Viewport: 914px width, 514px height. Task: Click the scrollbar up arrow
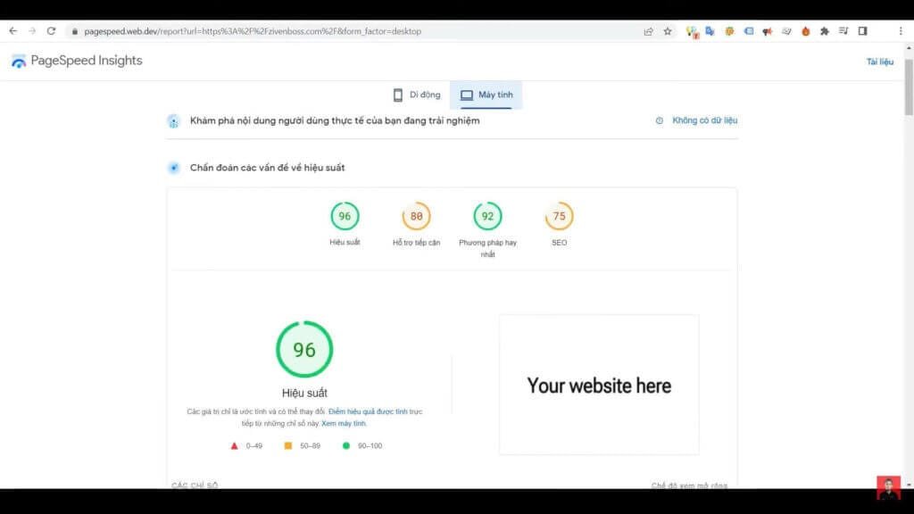(909, 48)
